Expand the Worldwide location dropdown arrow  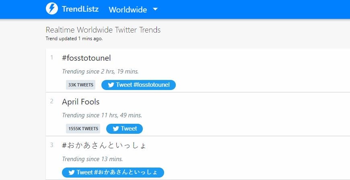[x=155, y=9]
